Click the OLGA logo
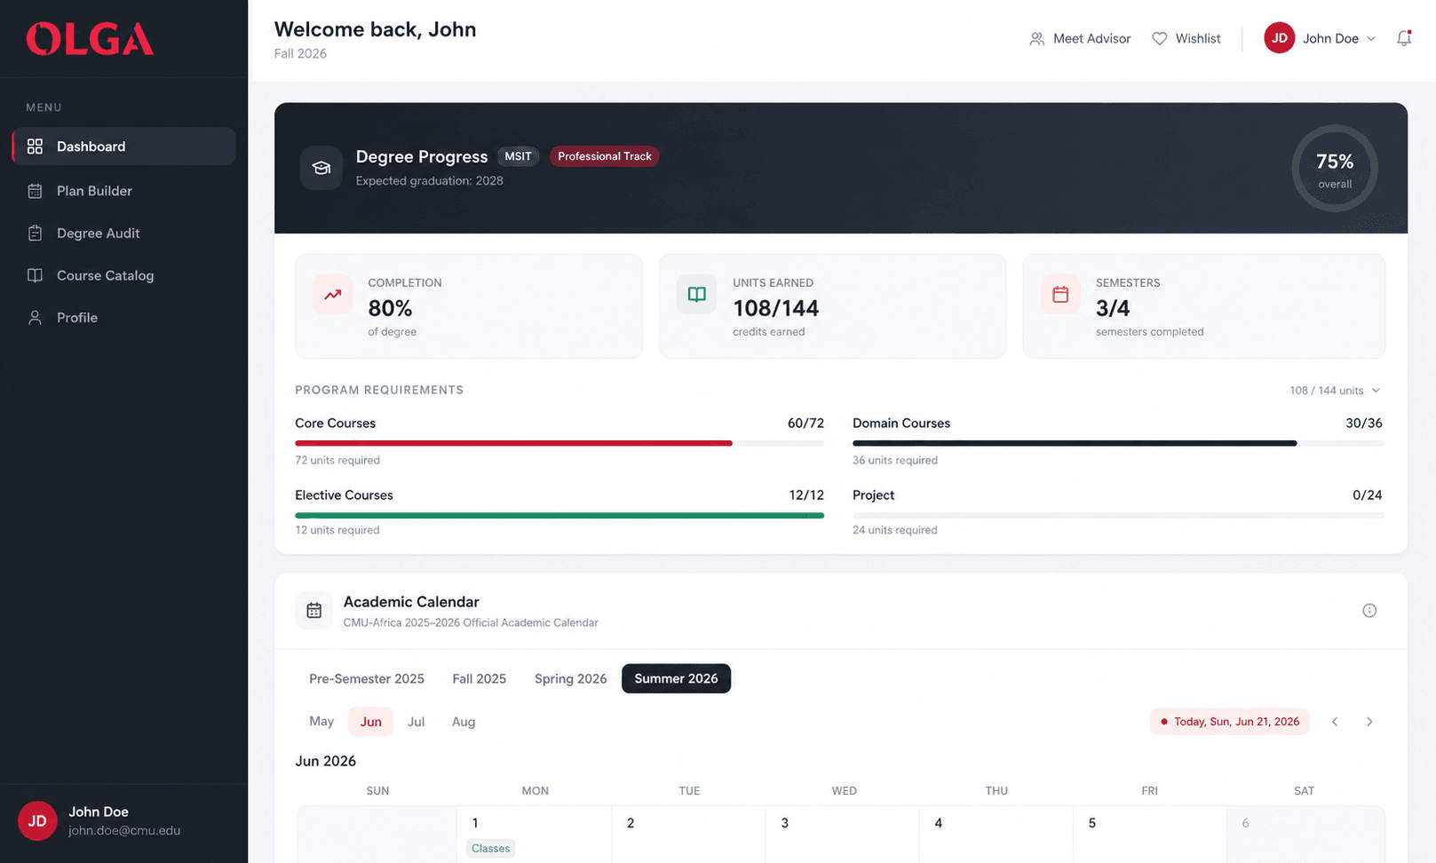 90,39
